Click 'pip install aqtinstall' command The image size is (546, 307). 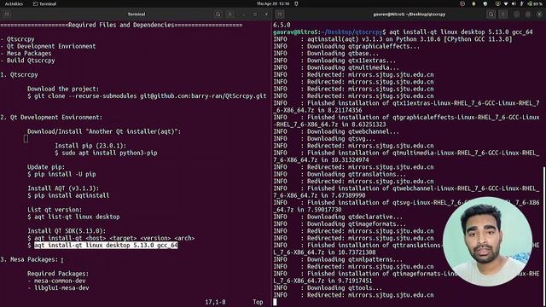point(68,195)
